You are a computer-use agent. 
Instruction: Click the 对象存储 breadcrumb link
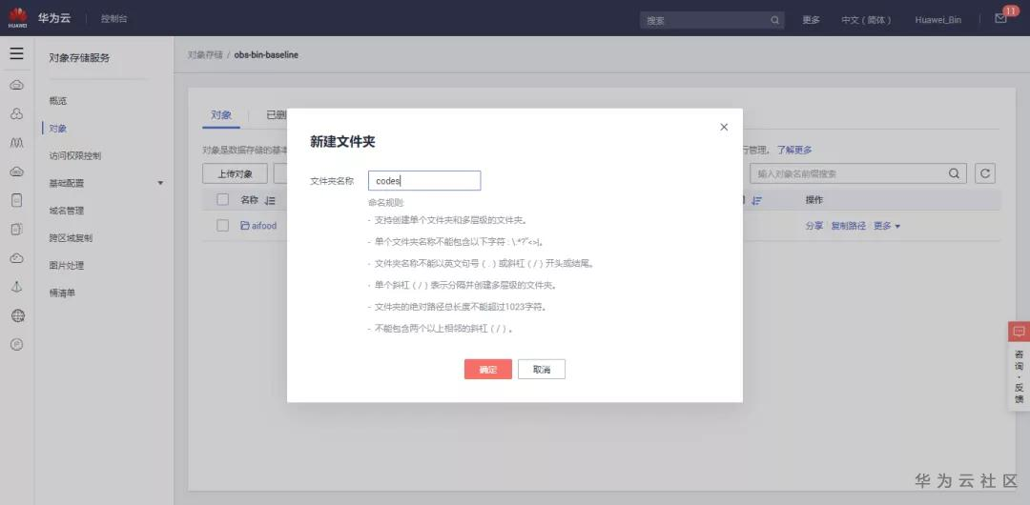tap(205, 55)
